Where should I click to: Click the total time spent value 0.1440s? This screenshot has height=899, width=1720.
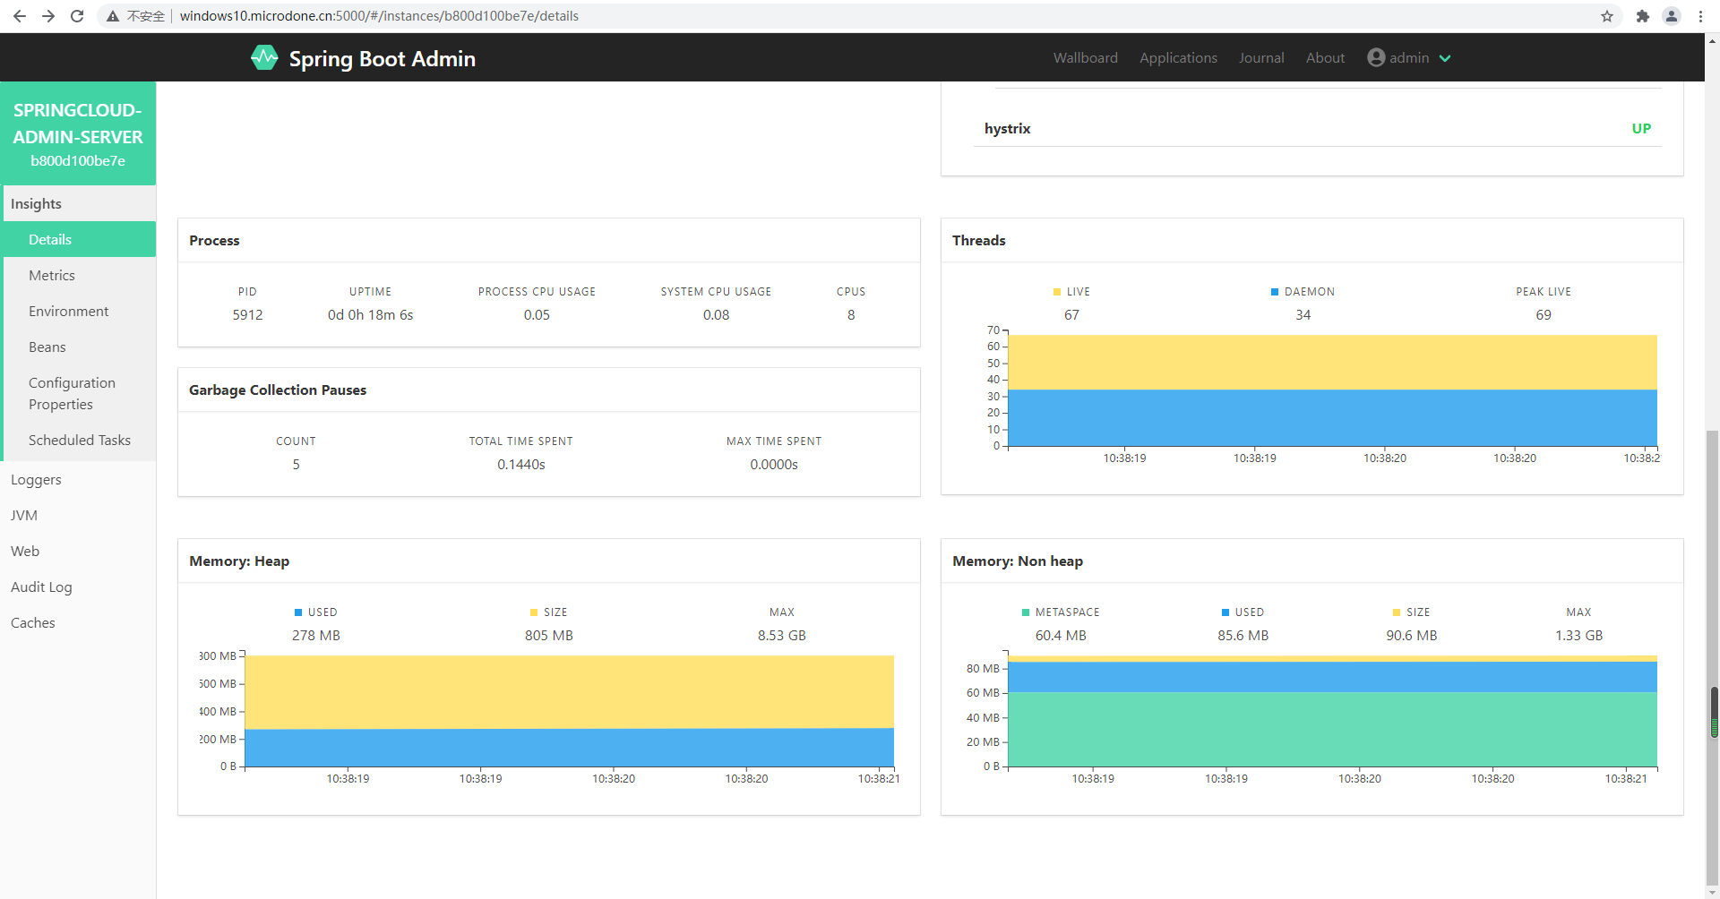click(521, 465)
